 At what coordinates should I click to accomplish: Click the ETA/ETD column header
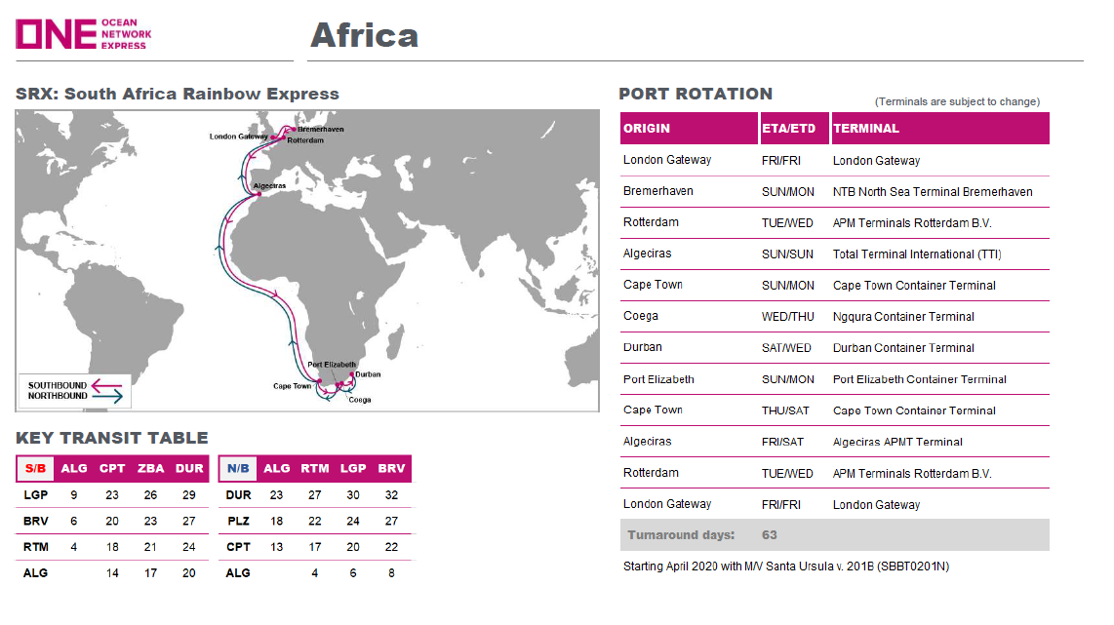[x=794, y=129]
